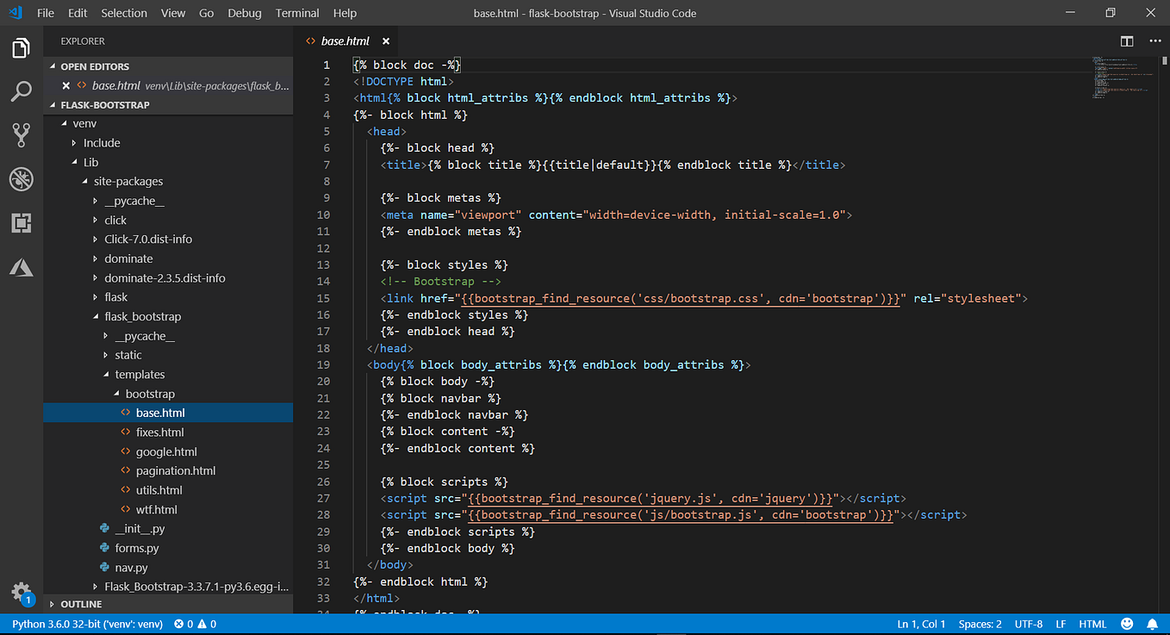The width and height of the screenshot is (1170, 635).
Task: Expand the OUTLINE section
Action: click(81, 604)
